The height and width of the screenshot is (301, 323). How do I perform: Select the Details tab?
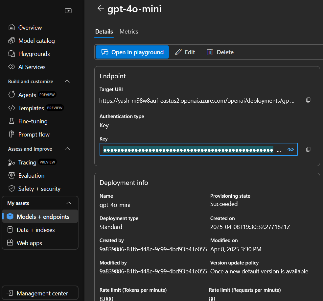point(104,32)
